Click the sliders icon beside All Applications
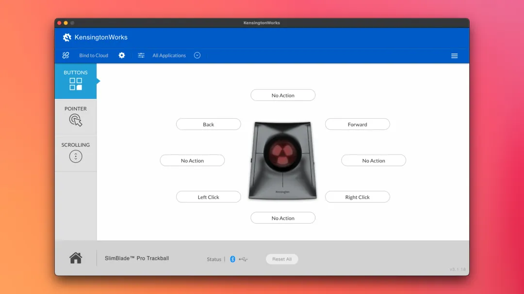Image resolution: width=524 pixels, height=294 pixels. [141, 55]
